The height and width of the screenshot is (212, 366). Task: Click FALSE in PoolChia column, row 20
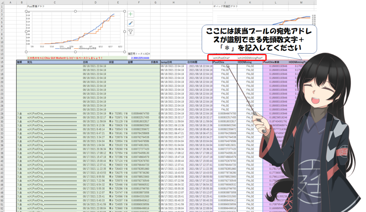(x=225, y=82)
